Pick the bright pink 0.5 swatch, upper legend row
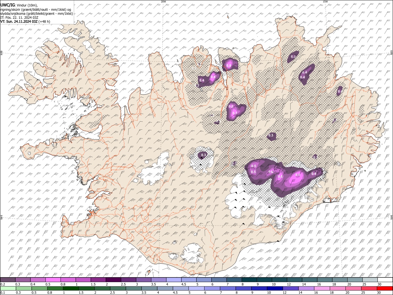The width and height of the screenshot is (393, 295). point(53,280)
